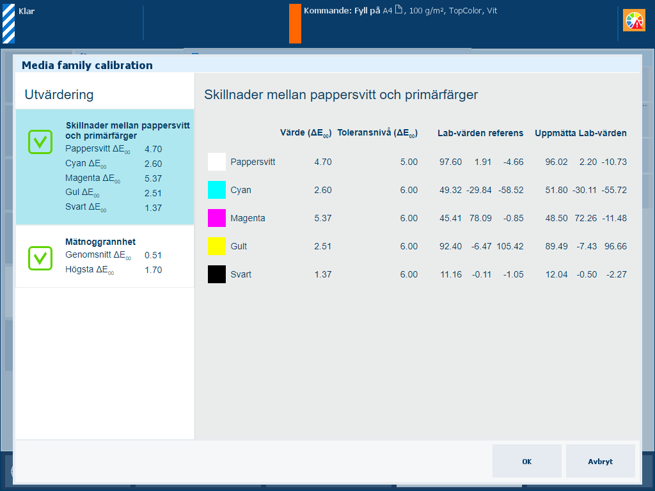
Task: Click the Utvärdering heading
Action: click(59, 95)
